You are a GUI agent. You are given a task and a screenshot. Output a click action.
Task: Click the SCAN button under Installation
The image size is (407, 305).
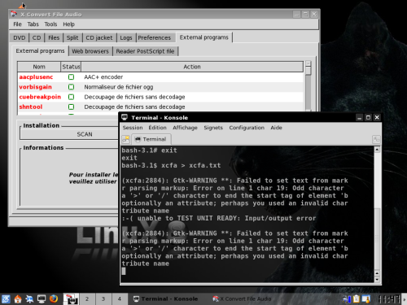[85, 134]
